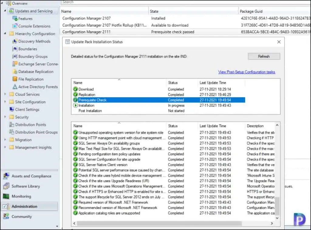
Task: Click the horizontal scrollbar right arrow
Action: 272,223
